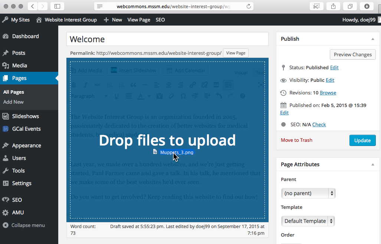
Task: Click the Welcome title field
Action: point(167,39)
